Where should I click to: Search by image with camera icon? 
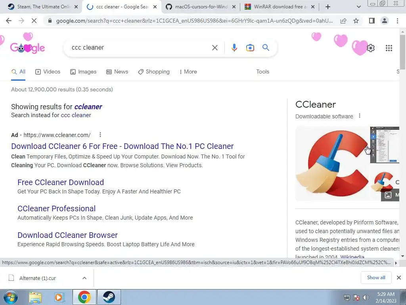pyautogui.click(x=250, y=48)
